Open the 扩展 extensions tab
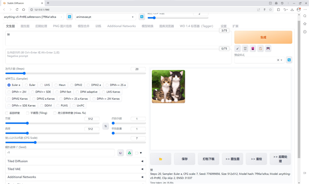 [x=235, y=26]
